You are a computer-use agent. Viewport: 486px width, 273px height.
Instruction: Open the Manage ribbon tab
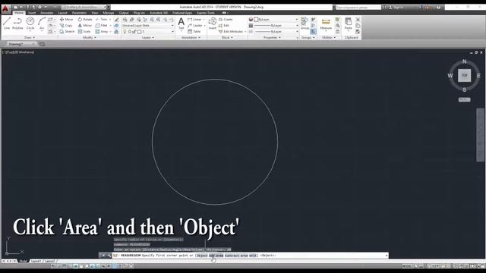click(108, 13)
